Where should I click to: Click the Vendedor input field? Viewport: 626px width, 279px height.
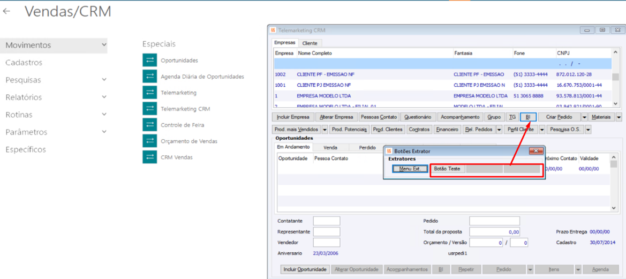(x=327, y=242)
